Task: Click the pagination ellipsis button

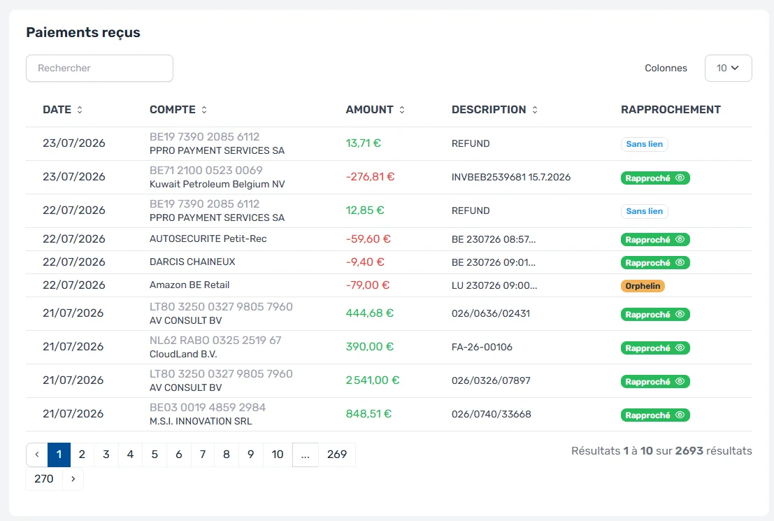Action: pos(305,455)
